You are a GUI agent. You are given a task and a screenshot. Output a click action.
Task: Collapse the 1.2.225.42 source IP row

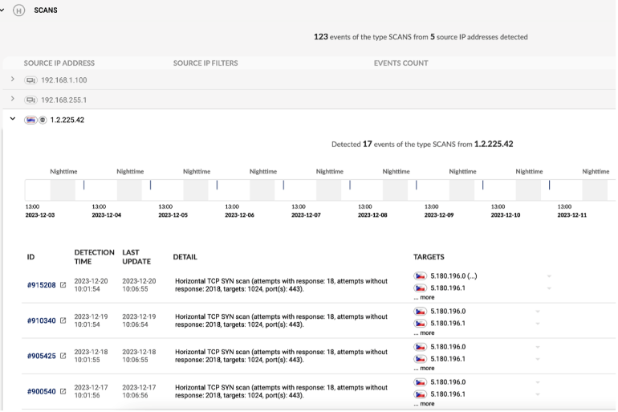point(12,120)
